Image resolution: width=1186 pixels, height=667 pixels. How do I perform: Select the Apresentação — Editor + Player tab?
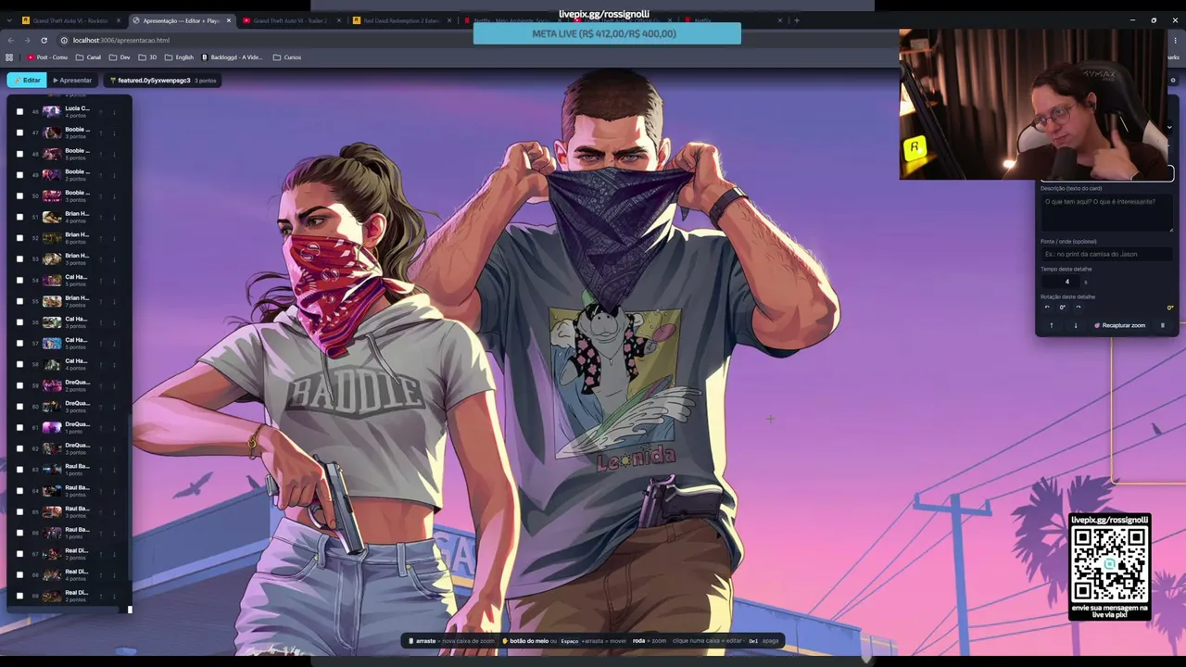click(x=181, y=20)
